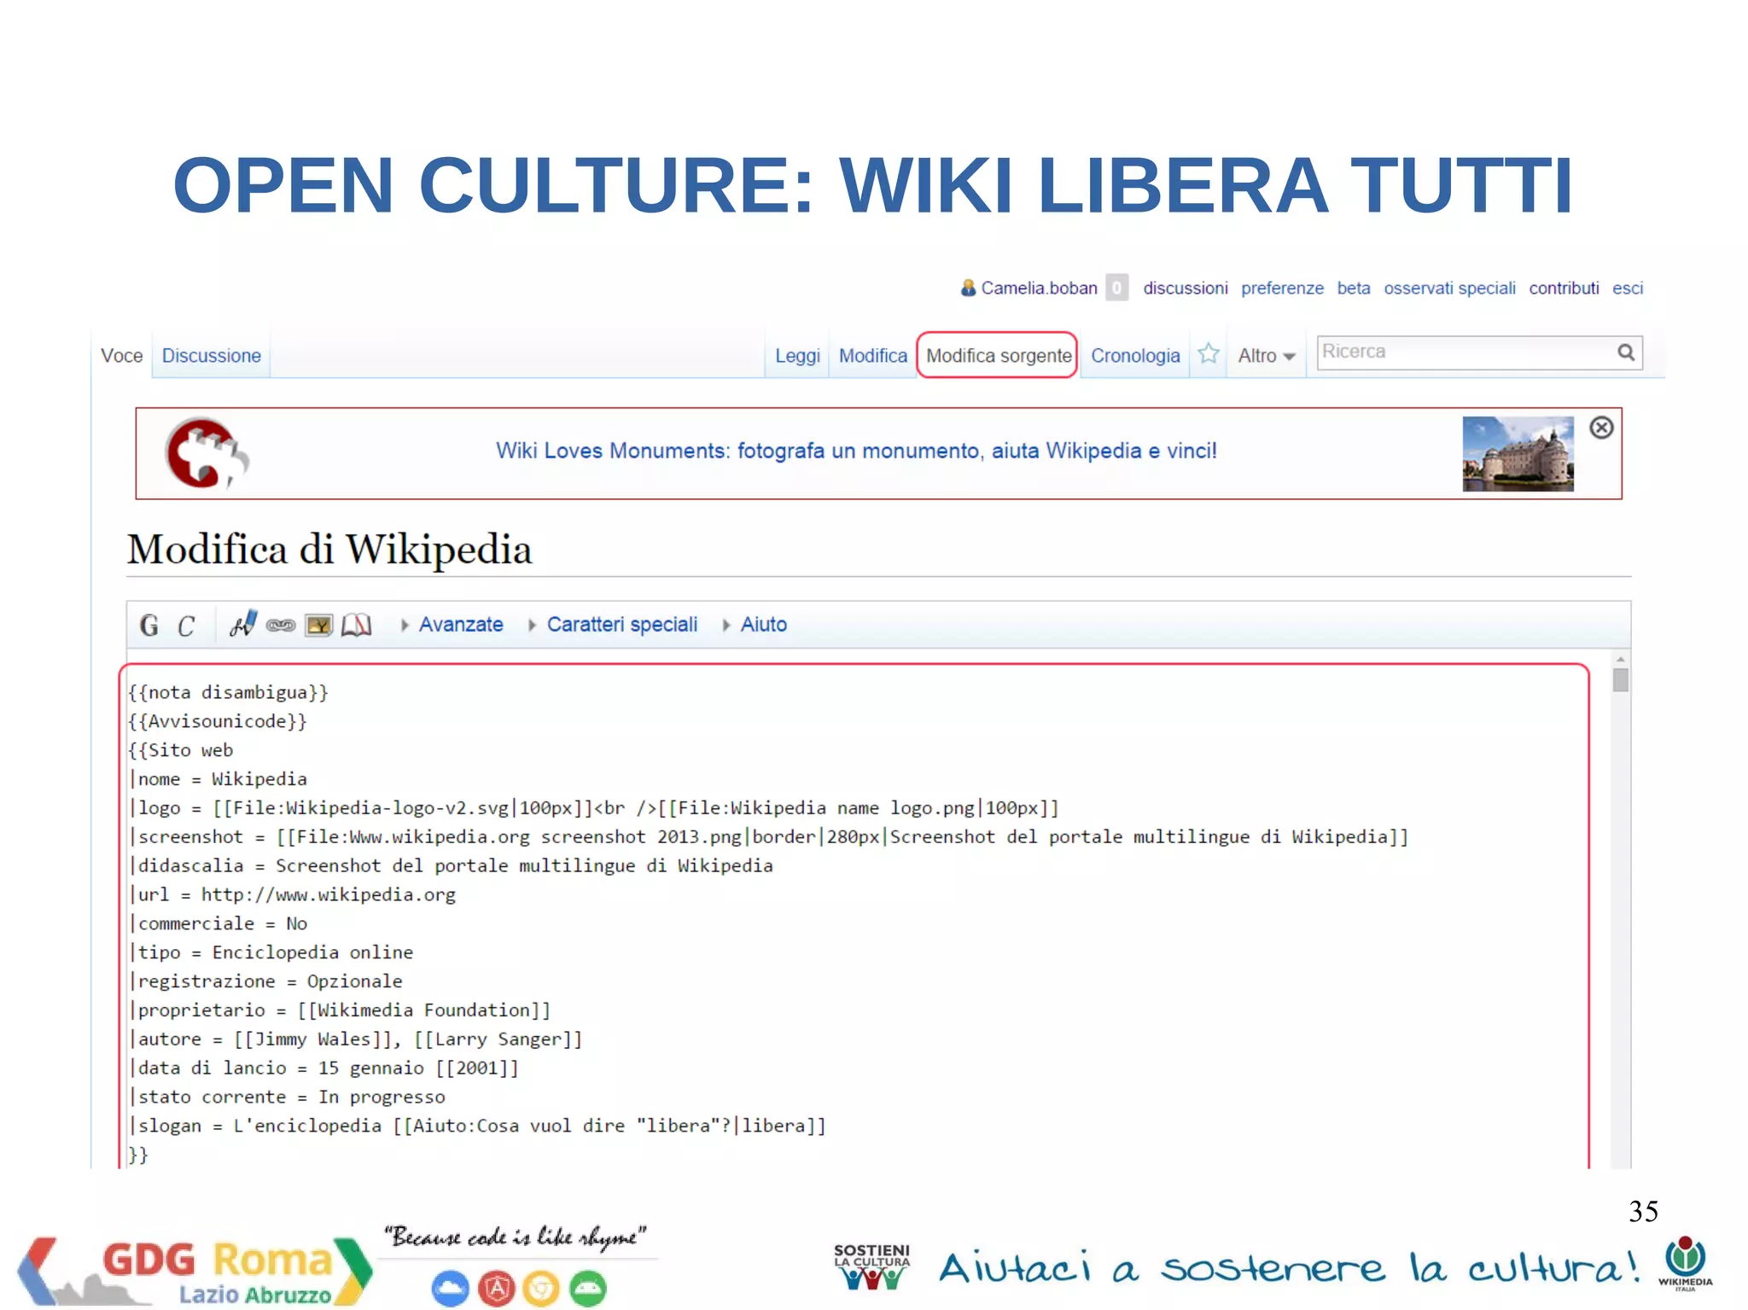Click the "|slogan = L'enciclopedia" line
Image resolution: width=1748 pixels, height=1310 pixels.
click(477, 1126)
